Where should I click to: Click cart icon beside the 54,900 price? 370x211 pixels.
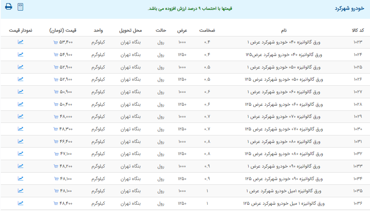(55, 55)
